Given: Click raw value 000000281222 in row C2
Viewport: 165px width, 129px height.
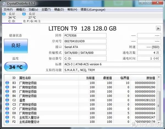Looking at the screenshot, I should point(145,100).
